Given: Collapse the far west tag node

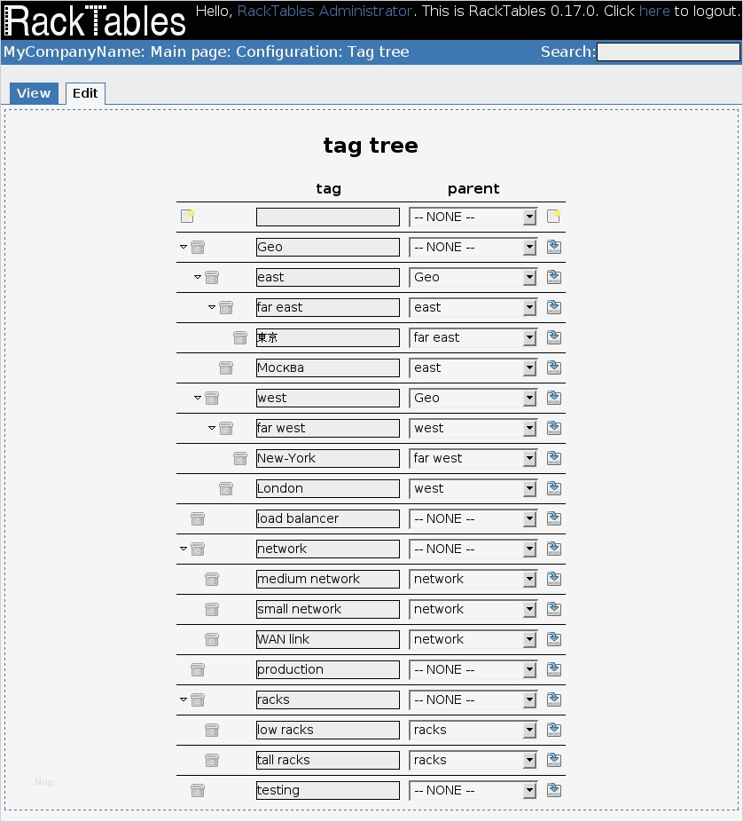Looking at the screenshot, I should [x=212, y=428].
